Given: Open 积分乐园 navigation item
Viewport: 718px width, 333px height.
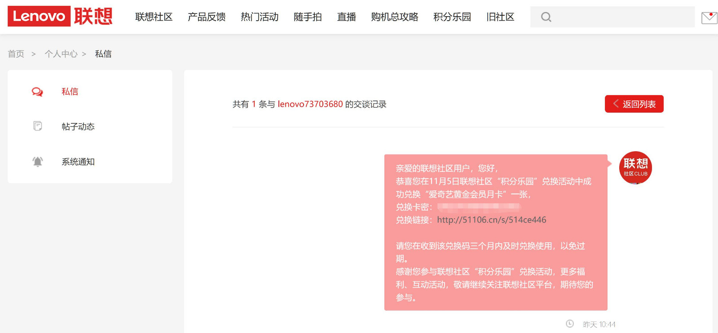Looking at the screenshot, I should [x=452, y=17].
